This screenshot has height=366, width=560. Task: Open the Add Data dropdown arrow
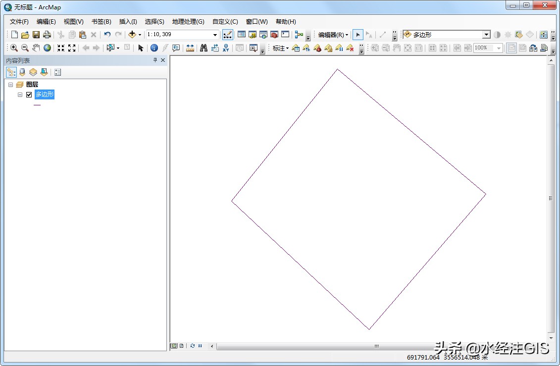(x=140, y=35)
